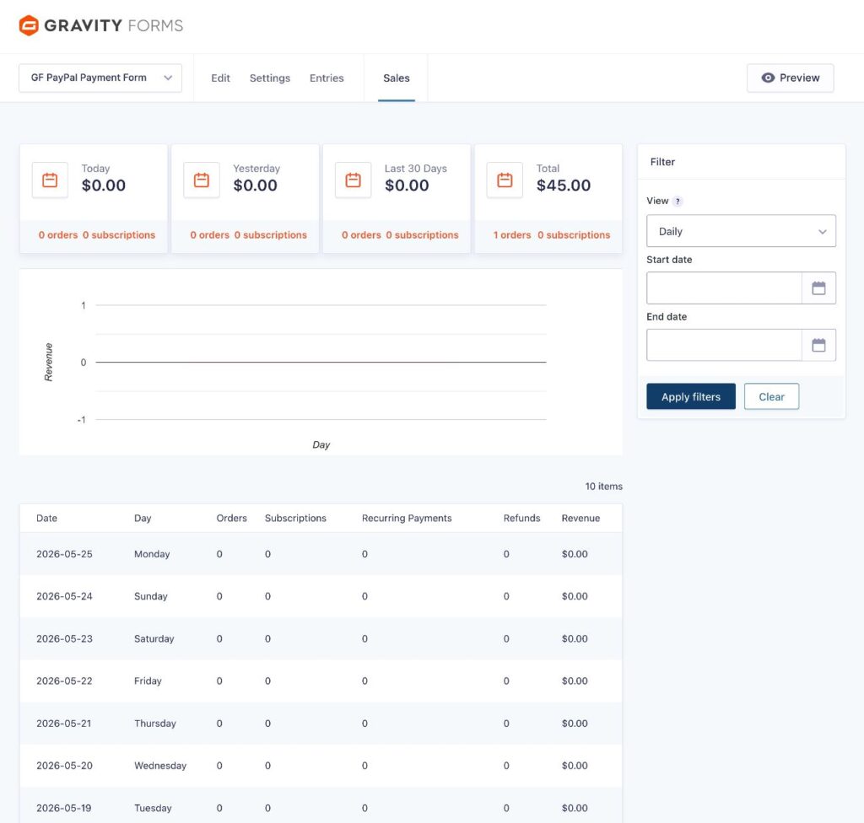This screenshot has height=823, width=864.
Task: Click the Subscriptions column header
Action: tap(295, 519)
